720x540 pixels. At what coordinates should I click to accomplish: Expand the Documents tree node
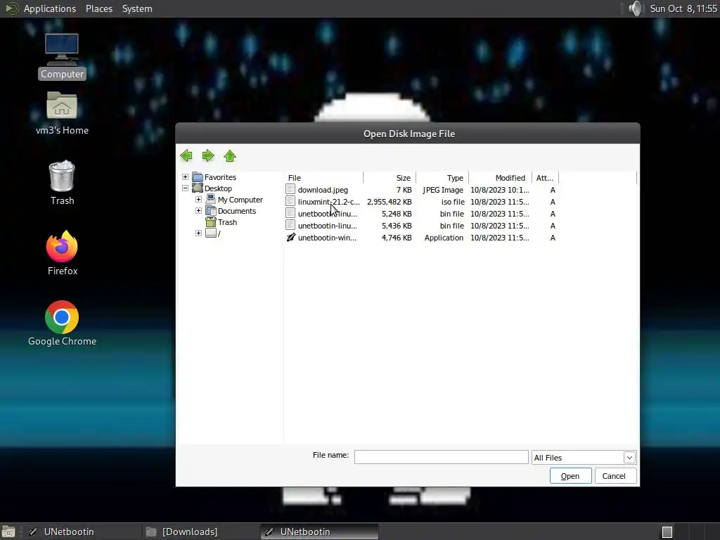[x=198, y=211]
